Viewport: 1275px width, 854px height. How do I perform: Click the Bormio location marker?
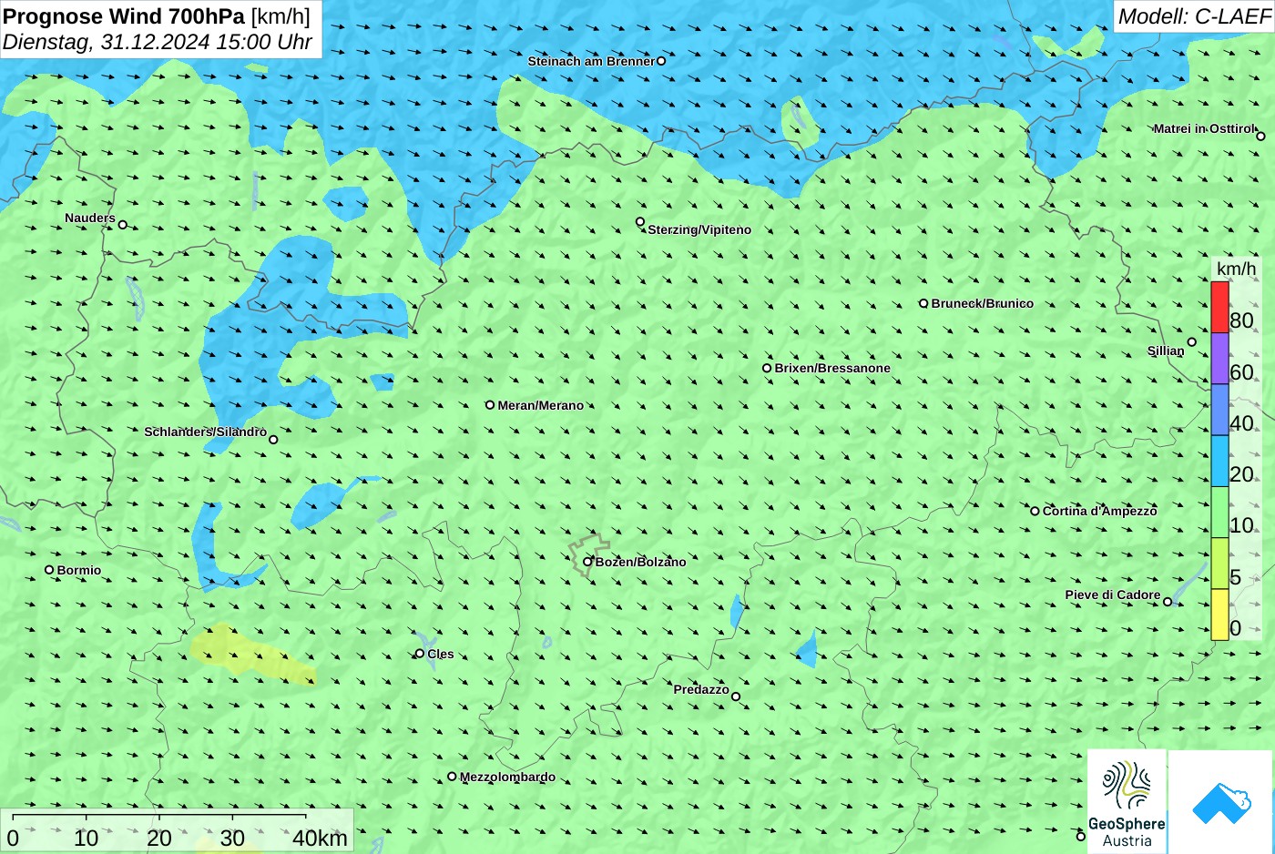(x=49, y=570)
